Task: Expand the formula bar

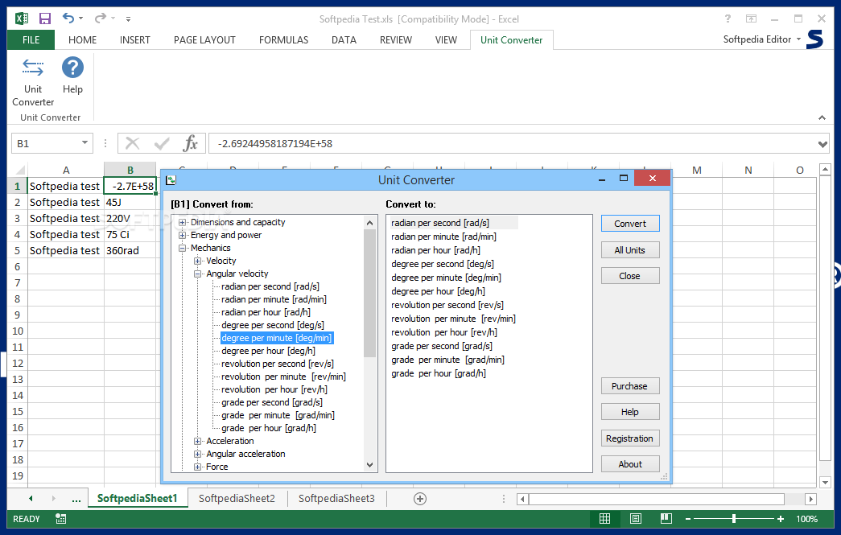Action: [822, 144]
